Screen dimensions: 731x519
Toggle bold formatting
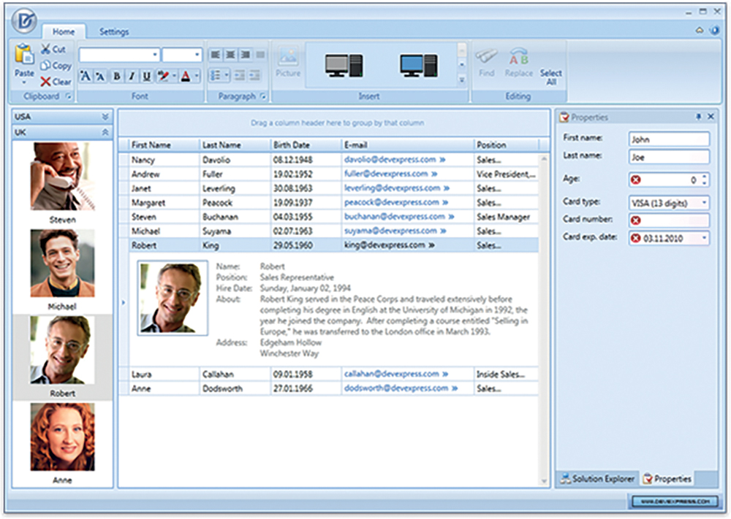[117, 76]
